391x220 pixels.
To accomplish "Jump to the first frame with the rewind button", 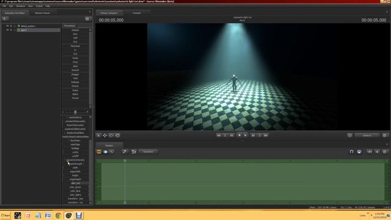I will click(219, 135).
